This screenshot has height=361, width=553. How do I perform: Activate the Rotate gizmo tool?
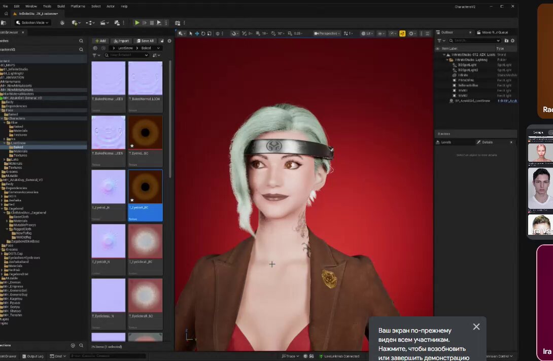[x=203, y=33]
